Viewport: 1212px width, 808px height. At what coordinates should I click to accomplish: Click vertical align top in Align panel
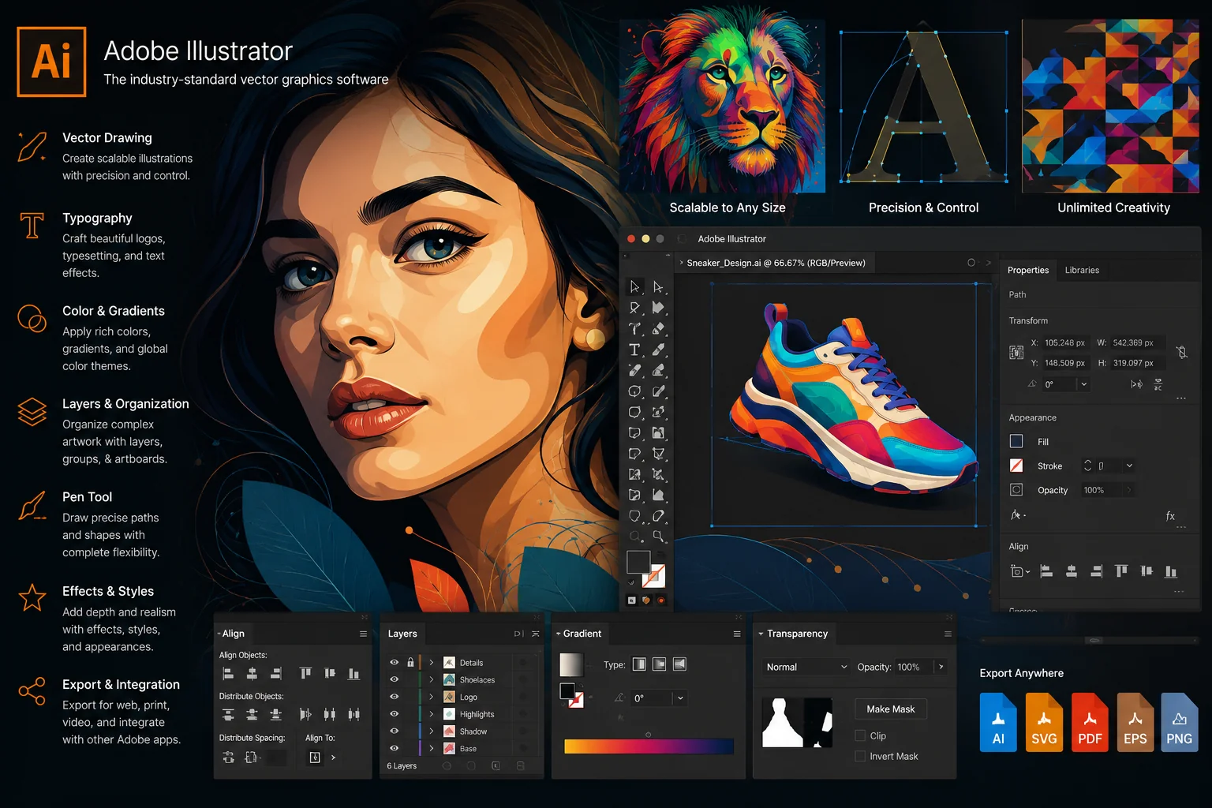click(305, 673)
